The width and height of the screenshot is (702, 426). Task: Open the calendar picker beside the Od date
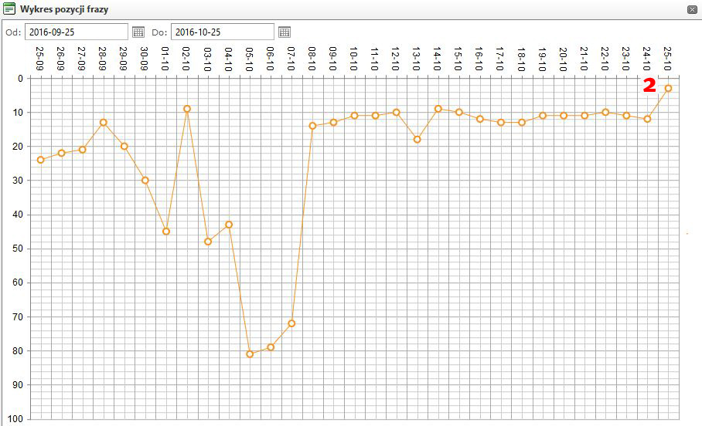pyautogui.click(x=138, y=32)
